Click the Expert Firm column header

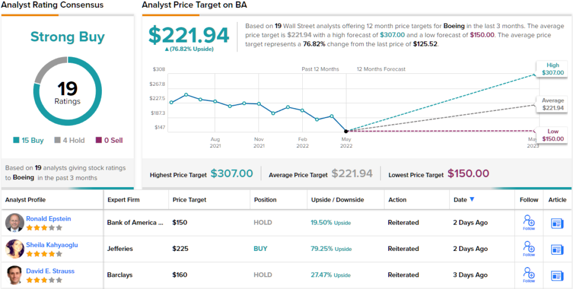[x=123, y=200]
